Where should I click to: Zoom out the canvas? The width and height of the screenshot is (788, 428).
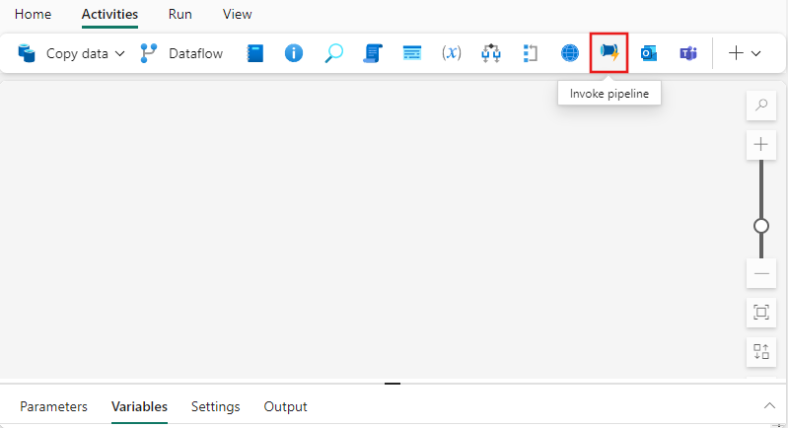[761, 274]
